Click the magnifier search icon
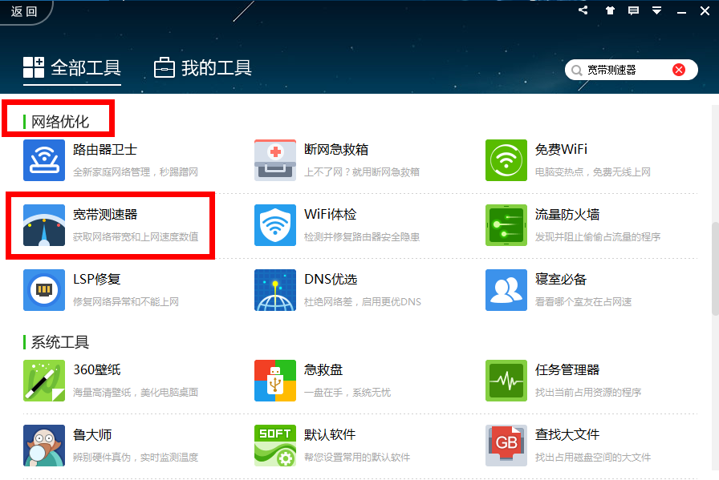Image resolution: width=719 pixels, height=480 pixels. click(x=576, y=70)
